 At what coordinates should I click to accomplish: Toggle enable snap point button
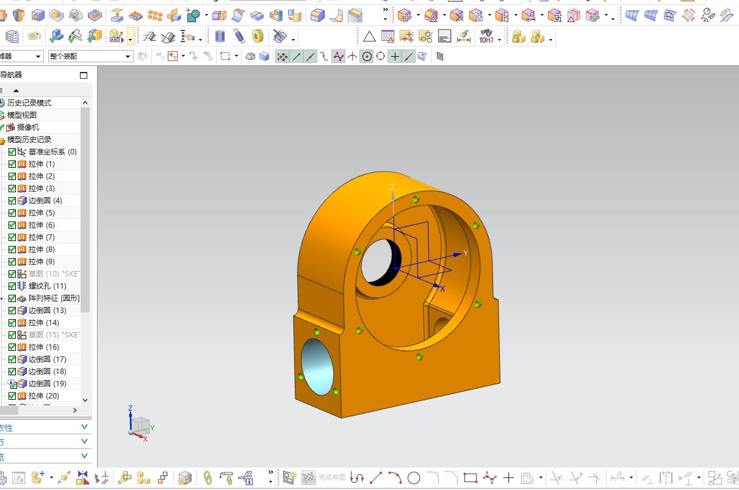[x=282, y=56]
